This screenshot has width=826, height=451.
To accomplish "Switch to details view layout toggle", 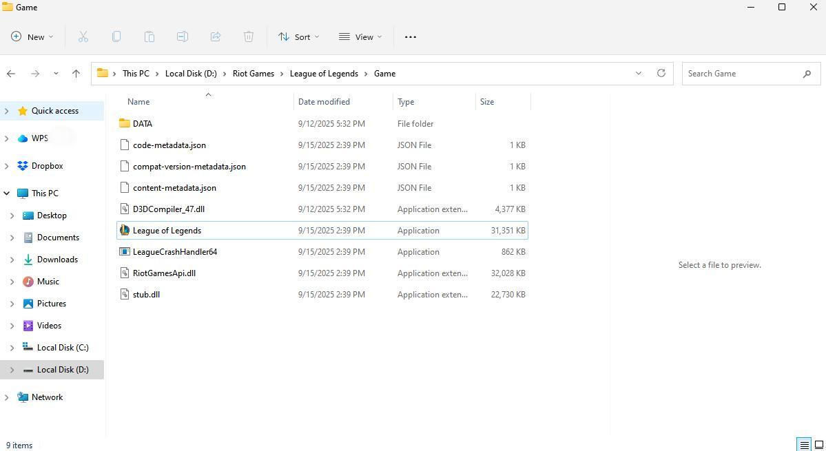I will pos(803,445).
